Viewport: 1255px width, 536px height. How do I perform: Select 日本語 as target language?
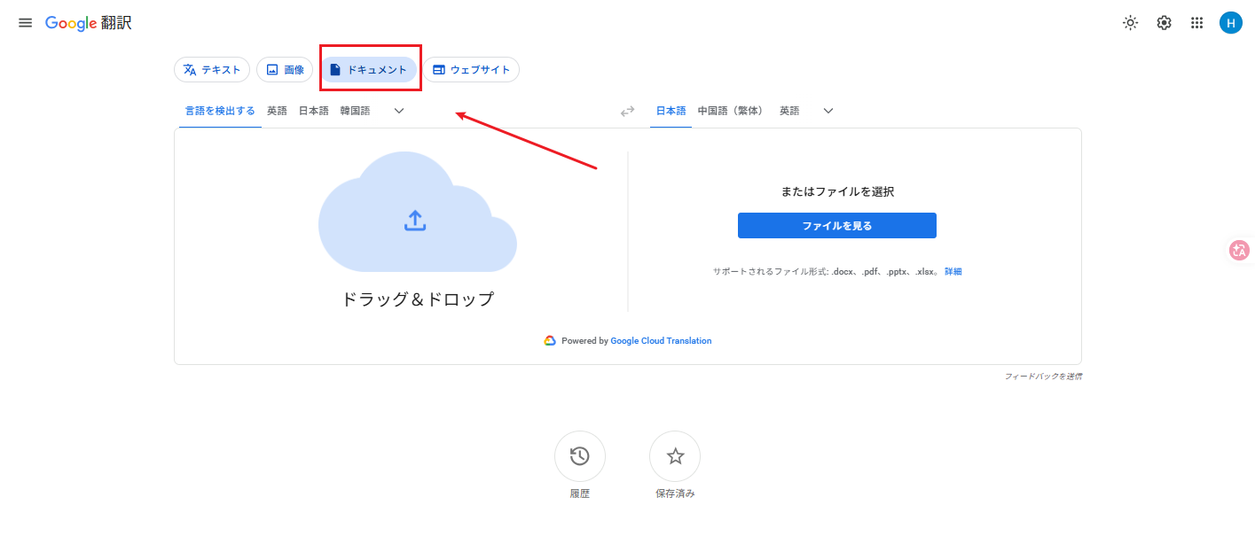click(x=671, y=111)
